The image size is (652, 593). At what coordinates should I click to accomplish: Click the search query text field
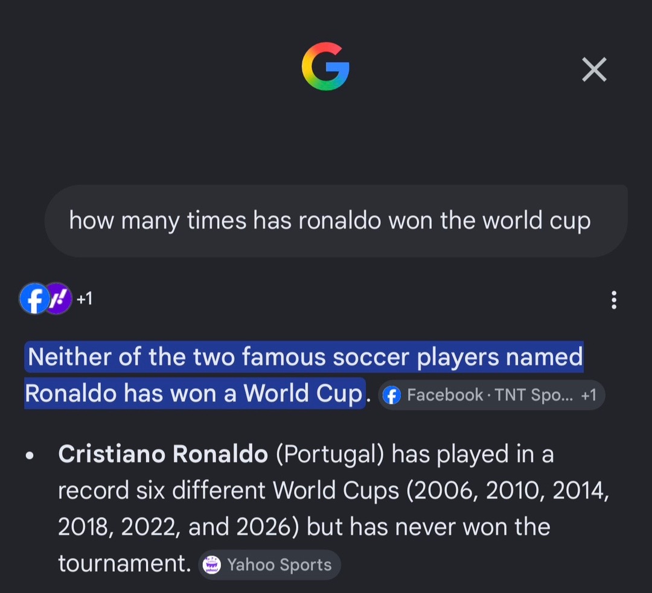(x=336, y=221)
